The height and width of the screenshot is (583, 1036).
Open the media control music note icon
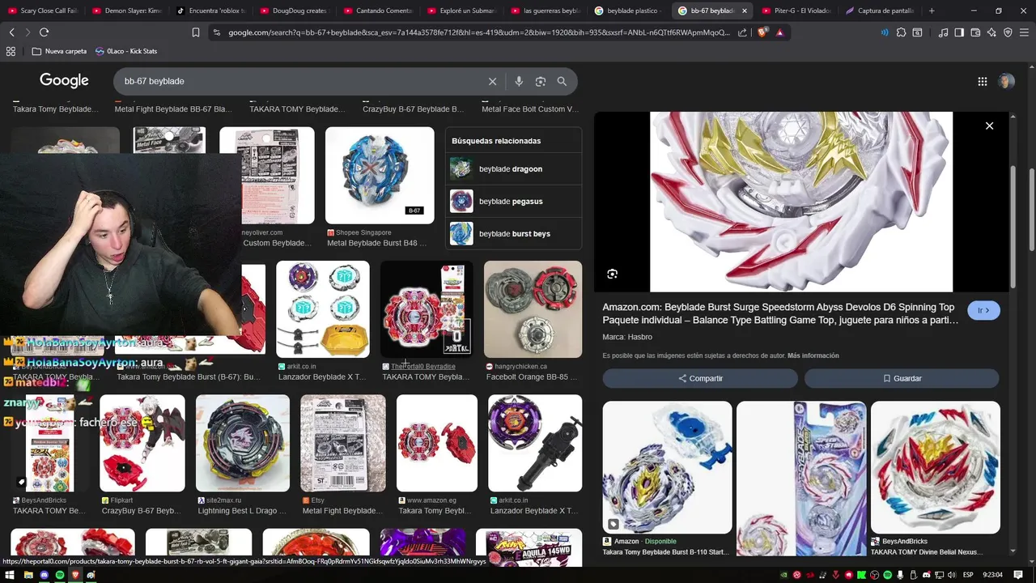(944, 32)
